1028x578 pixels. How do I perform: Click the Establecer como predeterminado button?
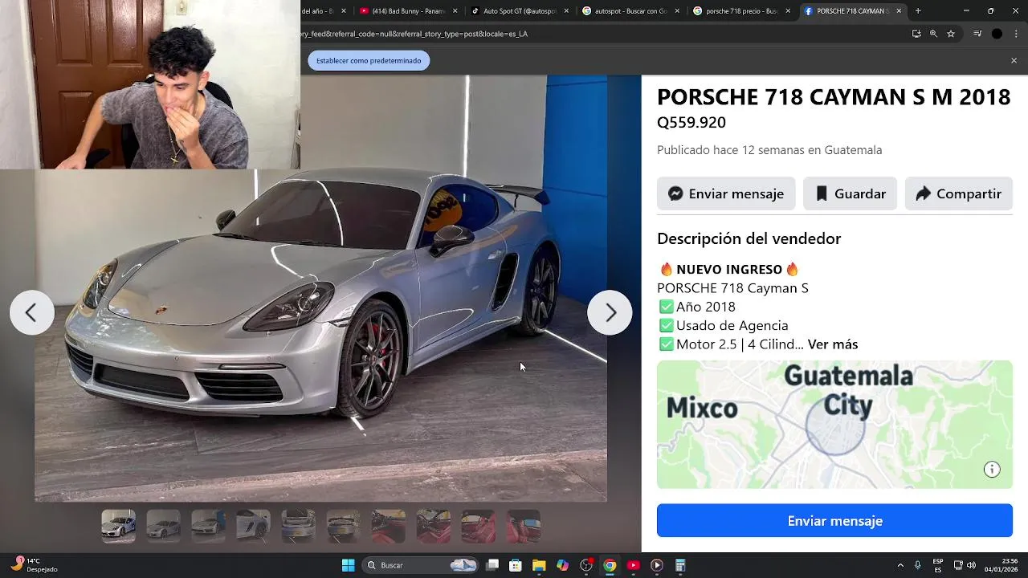click(x=369, y=60)
